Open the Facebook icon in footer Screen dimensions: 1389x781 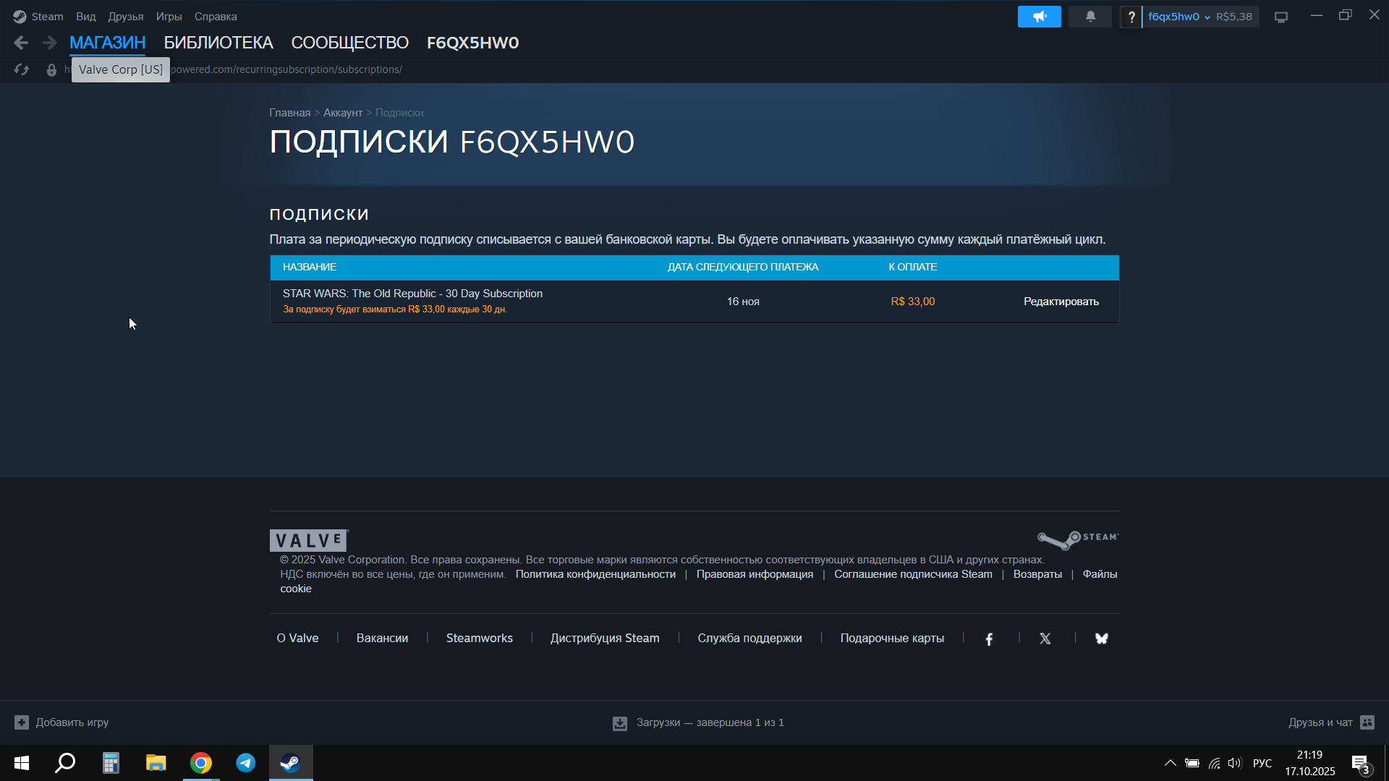click(989, 639)
